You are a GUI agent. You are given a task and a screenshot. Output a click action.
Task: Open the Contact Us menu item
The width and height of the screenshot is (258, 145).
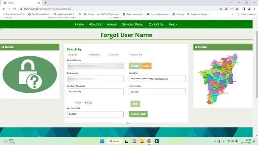[x=156, y=24]
